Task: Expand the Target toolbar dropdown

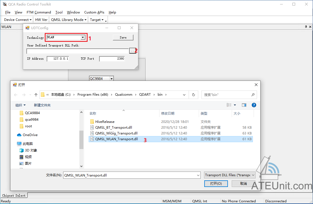Action: [x=97, y=20]
